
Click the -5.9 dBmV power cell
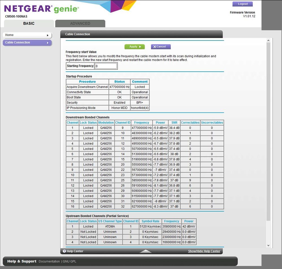click(160, 128)
